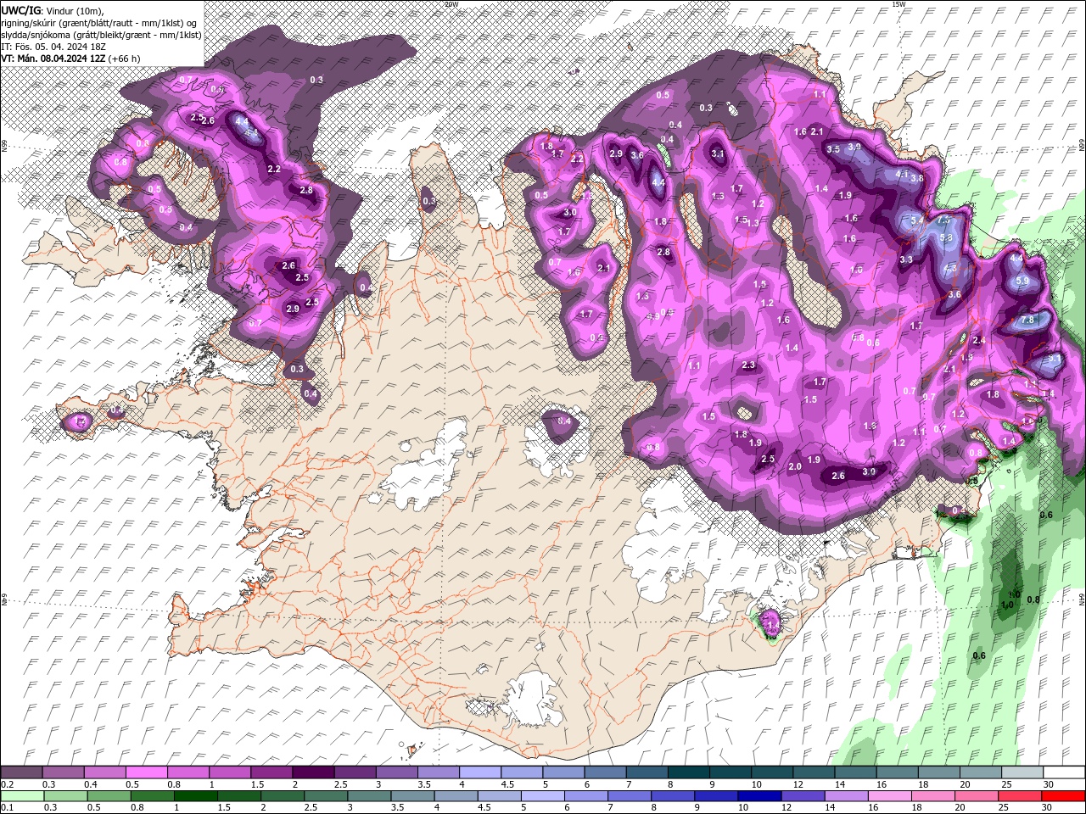Select the '2.0' snowfall value on map

(x=795, y=467)
